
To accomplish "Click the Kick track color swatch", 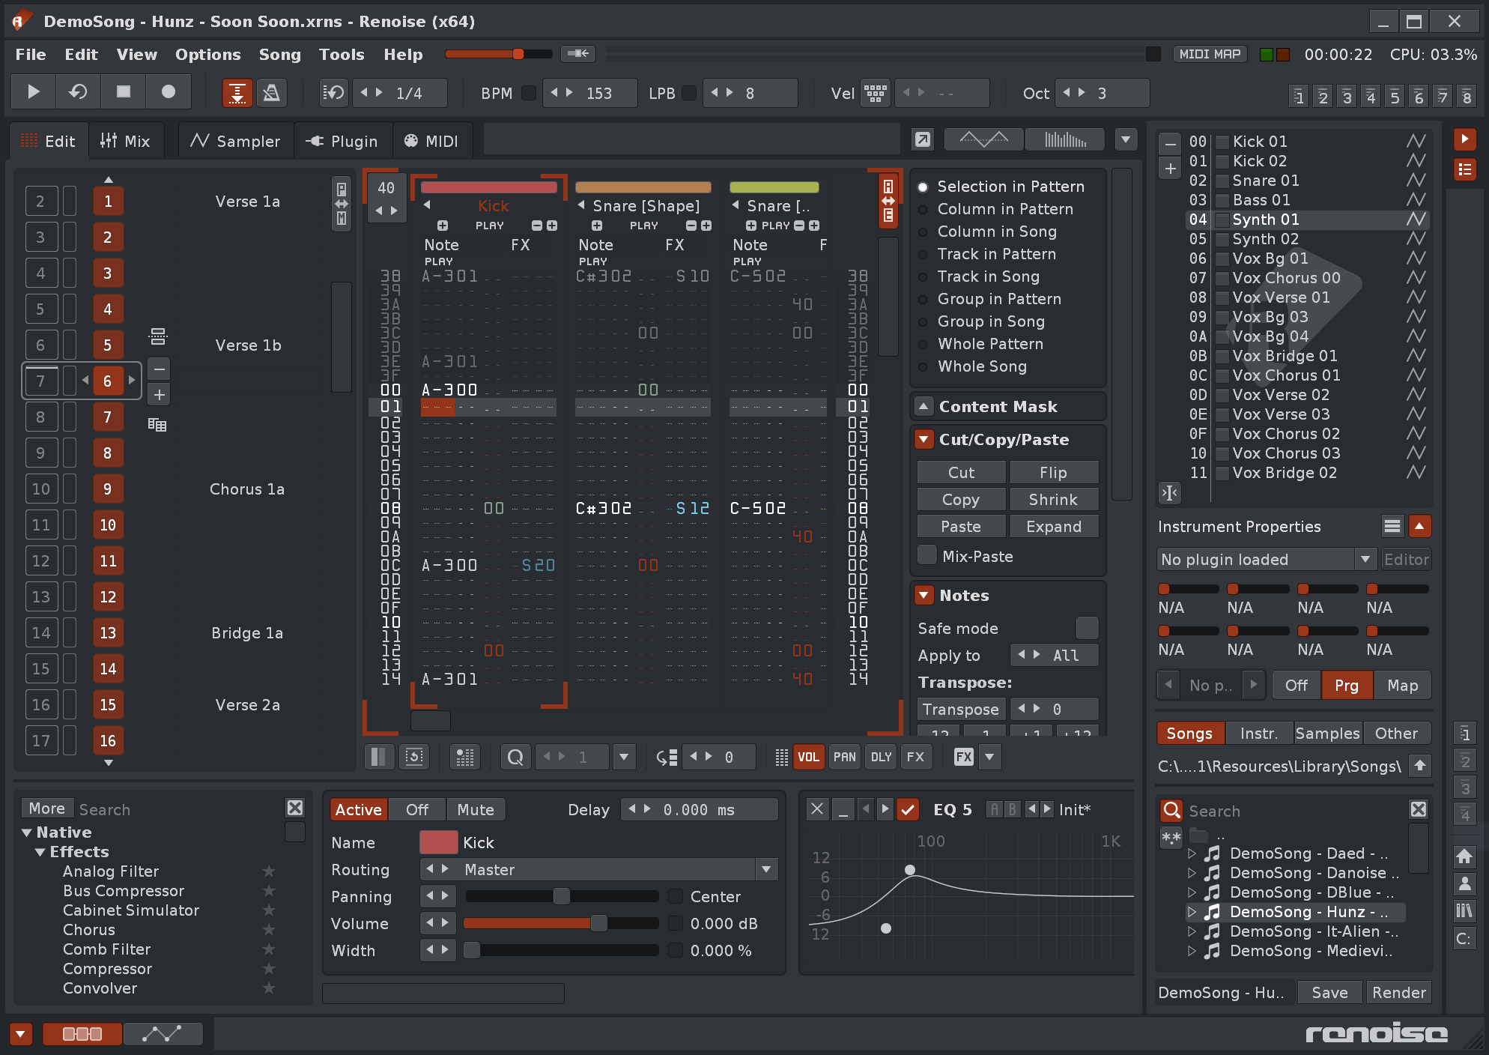I will pos(438,842).
